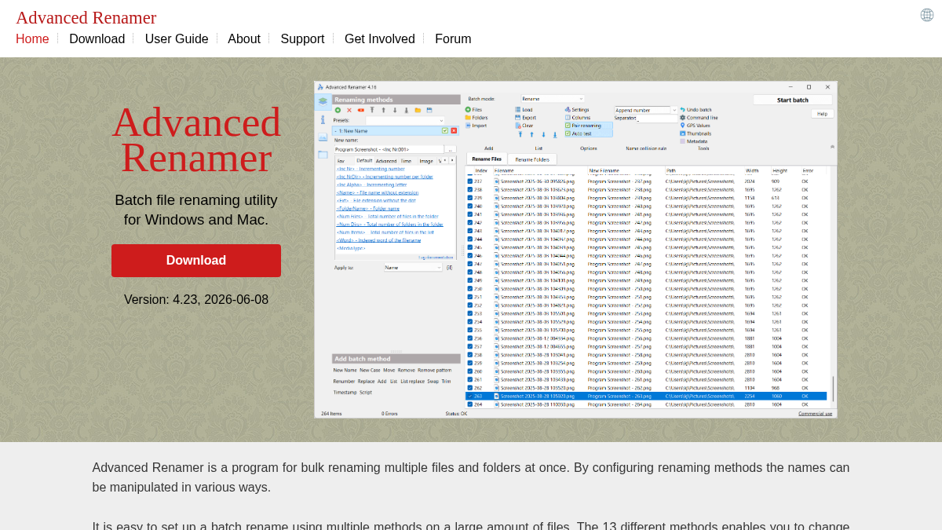Click the red clear all methods icon
942x530 pixels.
pyautogui.click(x=361, y=110)
